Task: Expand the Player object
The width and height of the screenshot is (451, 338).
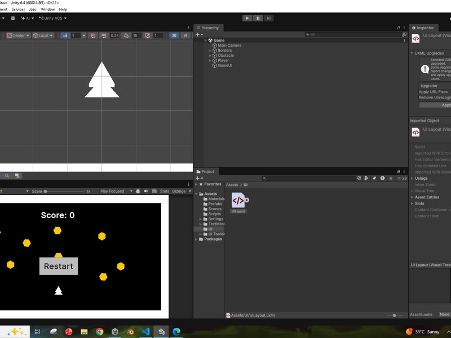Action: (210, 61)
